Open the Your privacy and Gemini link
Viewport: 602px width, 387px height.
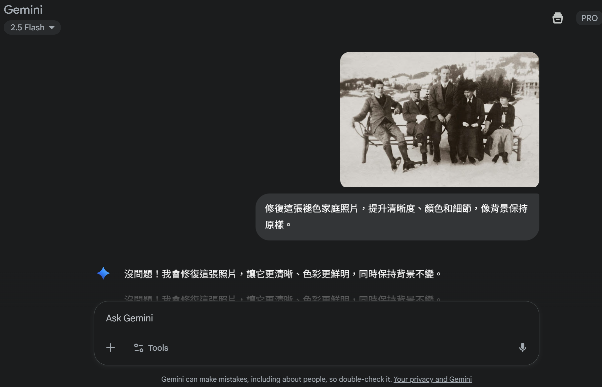432,379
